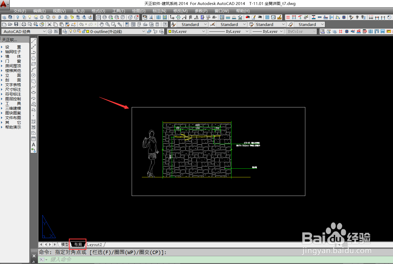Open the ByLayer color dropdown
This screenshot has width=393, height=264.
tap(187, 31)
